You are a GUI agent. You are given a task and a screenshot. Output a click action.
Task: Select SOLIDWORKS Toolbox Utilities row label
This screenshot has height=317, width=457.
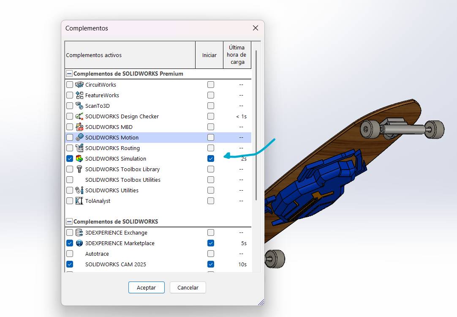(x=123, y=180)
